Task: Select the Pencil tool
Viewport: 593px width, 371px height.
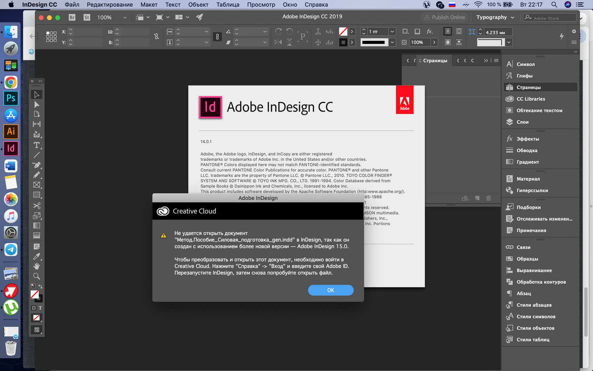Action: pos(37,175)
